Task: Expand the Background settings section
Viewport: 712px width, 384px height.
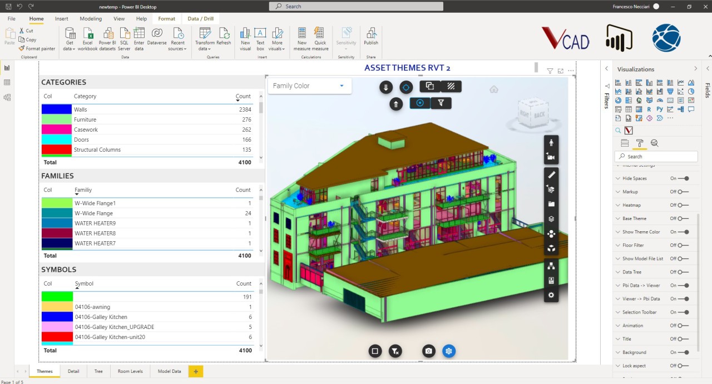Action: point(618,352)
